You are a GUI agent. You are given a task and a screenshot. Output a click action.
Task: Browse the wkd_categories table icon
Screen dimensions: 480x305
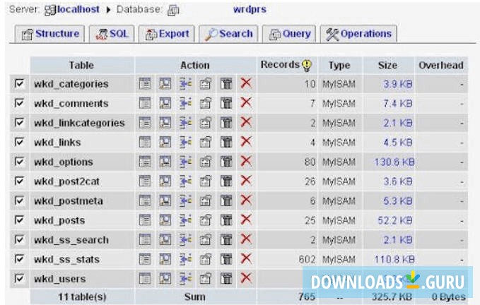[144, 84]
